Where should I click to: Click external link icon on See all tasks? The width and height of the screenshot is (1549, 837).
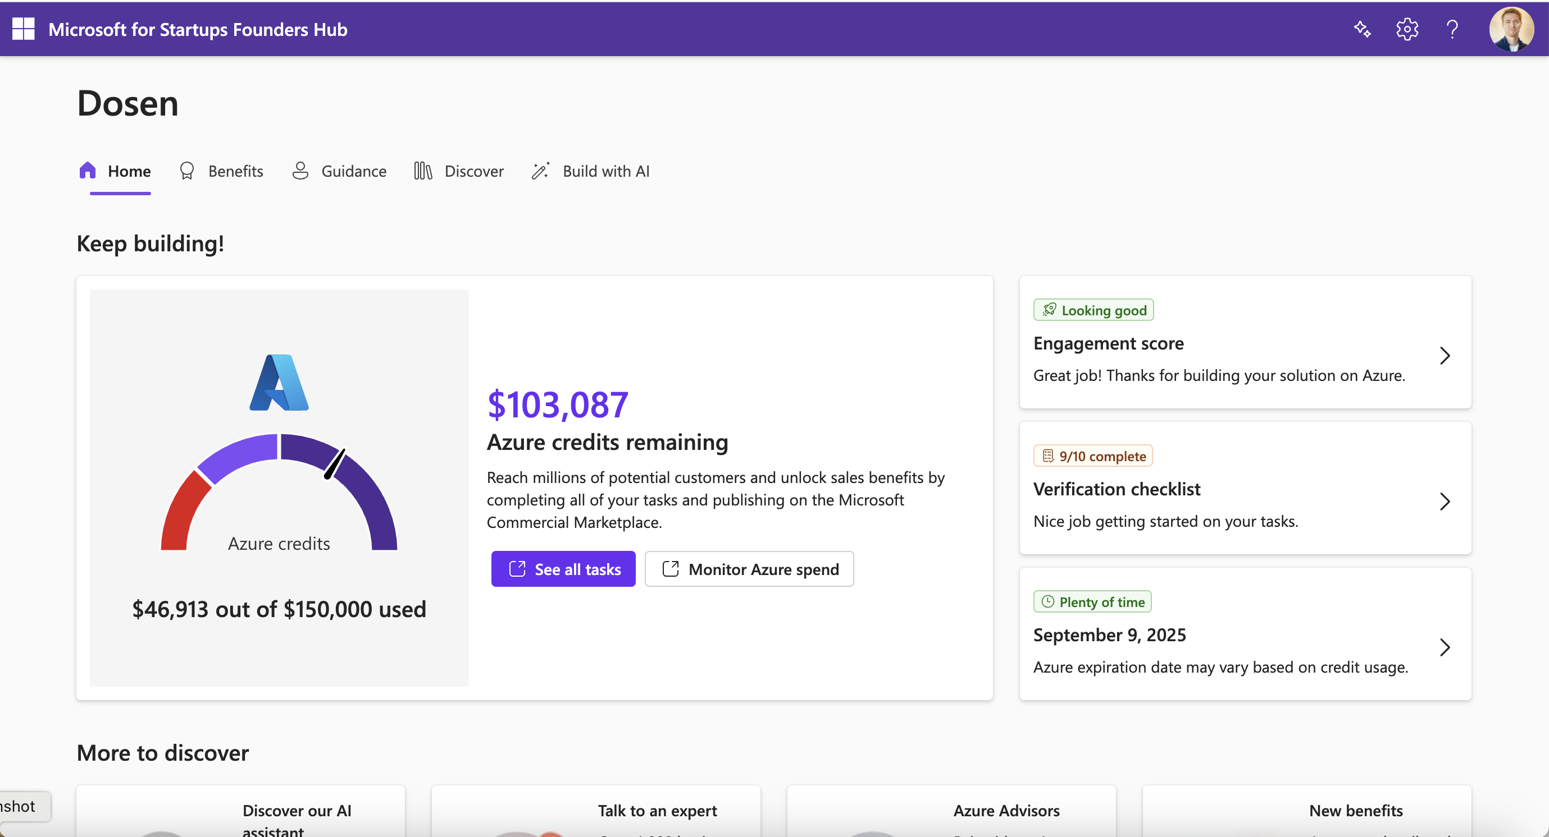(x=517, y=569)
